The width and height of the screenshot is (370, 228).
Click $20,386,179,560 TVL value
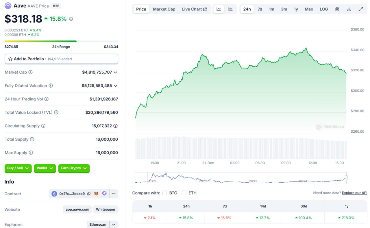(x=102, y=112)
